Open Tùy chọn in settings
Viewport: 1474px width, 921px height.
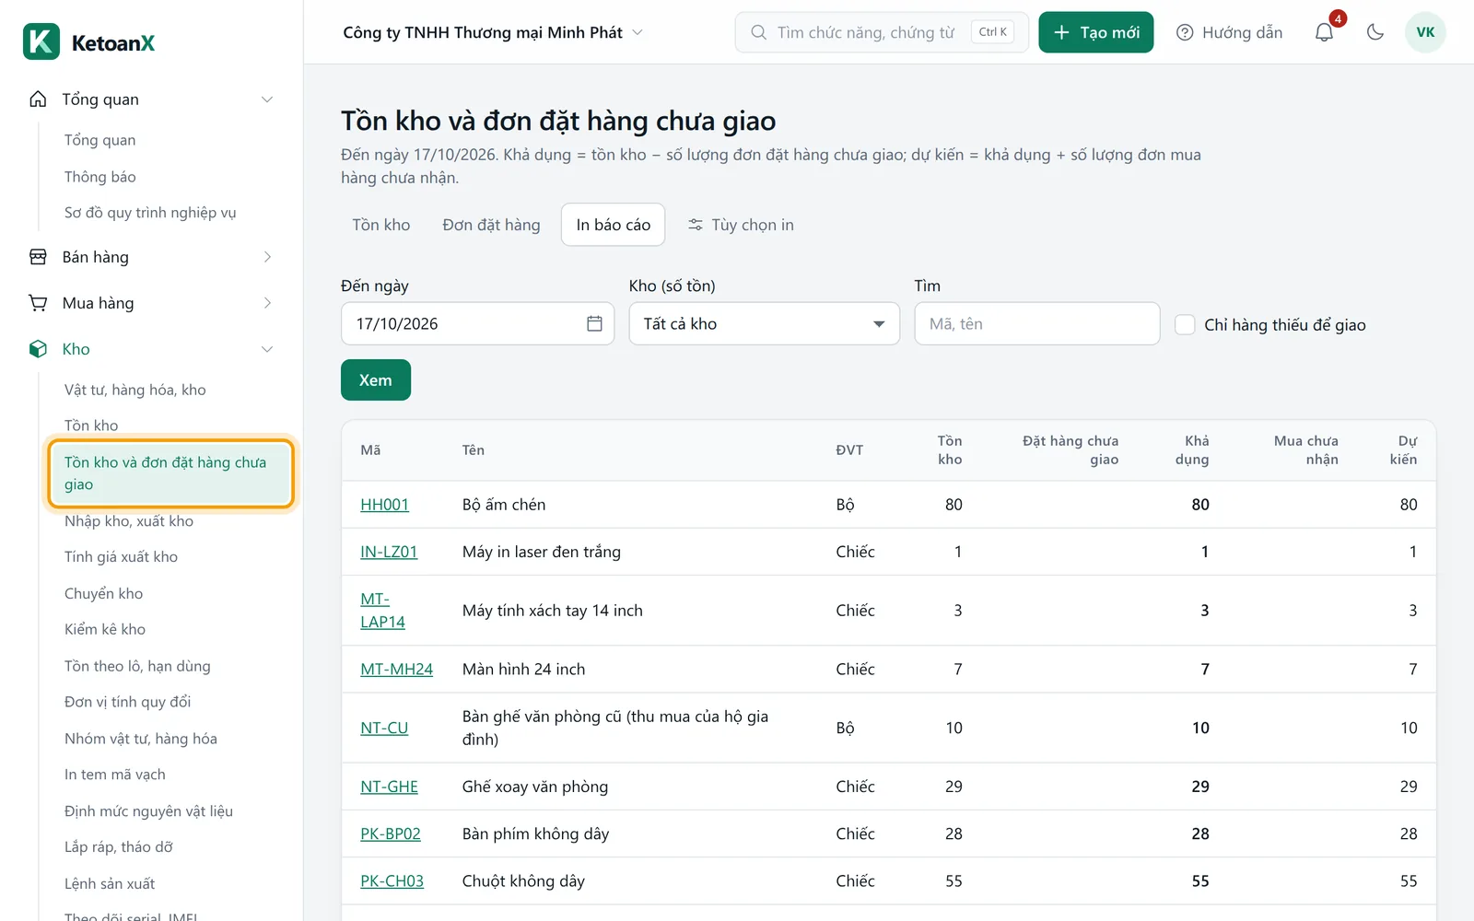[741, 225]
